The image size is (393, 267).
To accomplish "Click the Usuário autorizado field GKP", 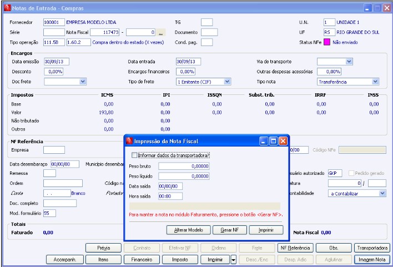I will click(x=335, y=173).
